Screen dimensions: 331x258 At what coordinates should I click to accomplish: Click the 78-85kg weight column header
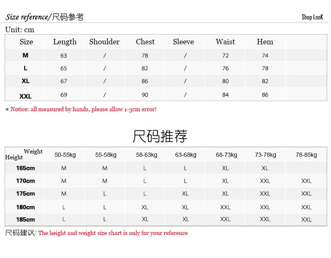point(306,155)
